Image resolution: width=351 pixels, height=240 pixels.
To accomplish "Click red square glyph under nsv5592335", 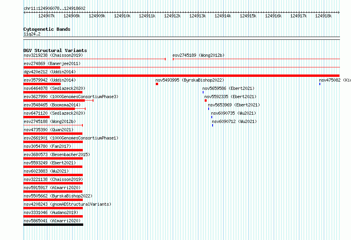I will 205,100.
